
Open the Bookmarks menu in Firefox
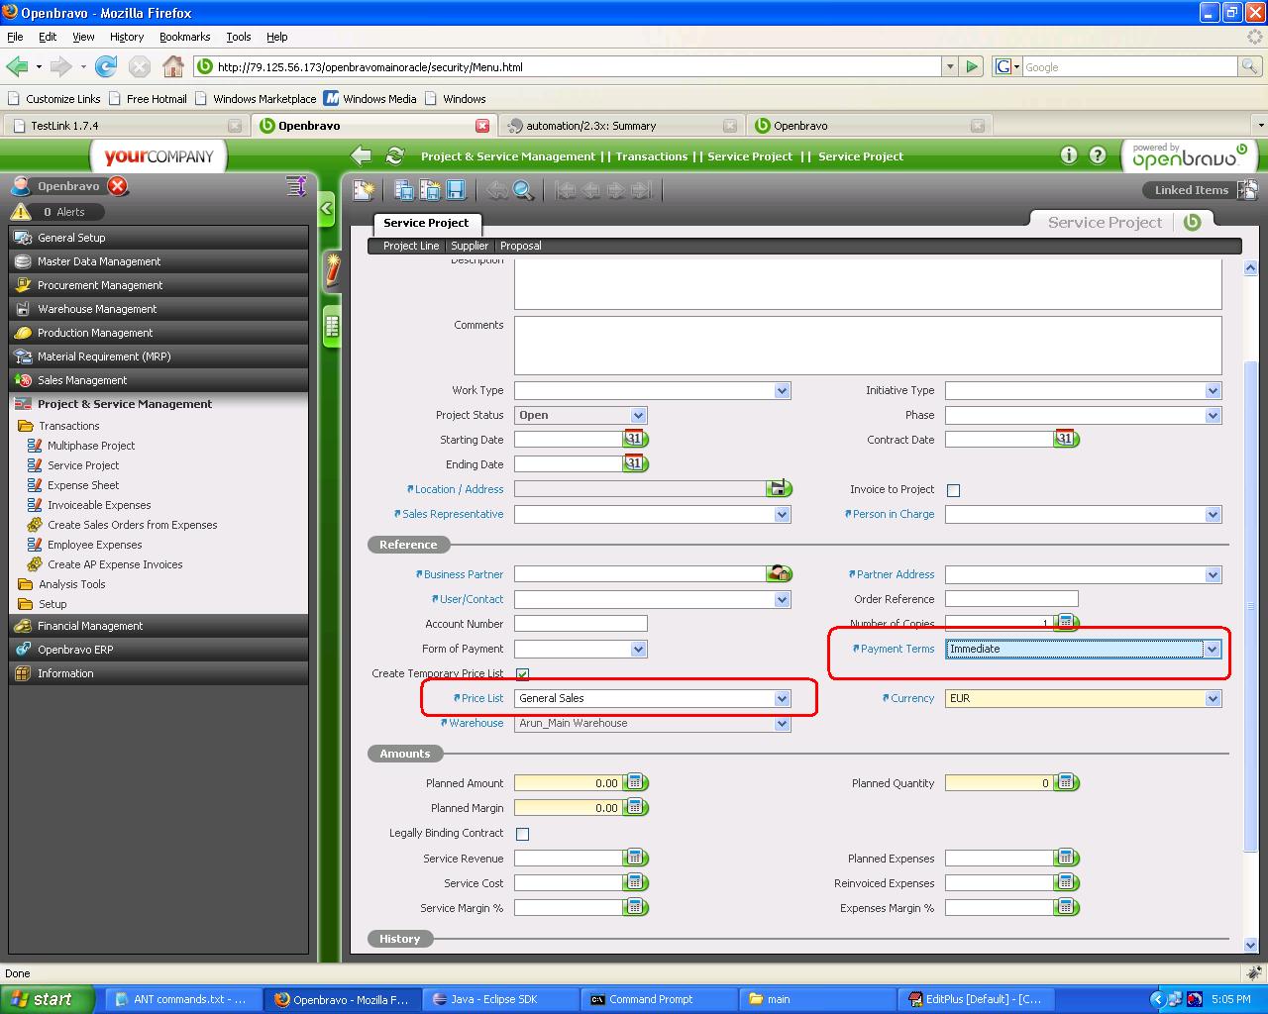[184, 37]
